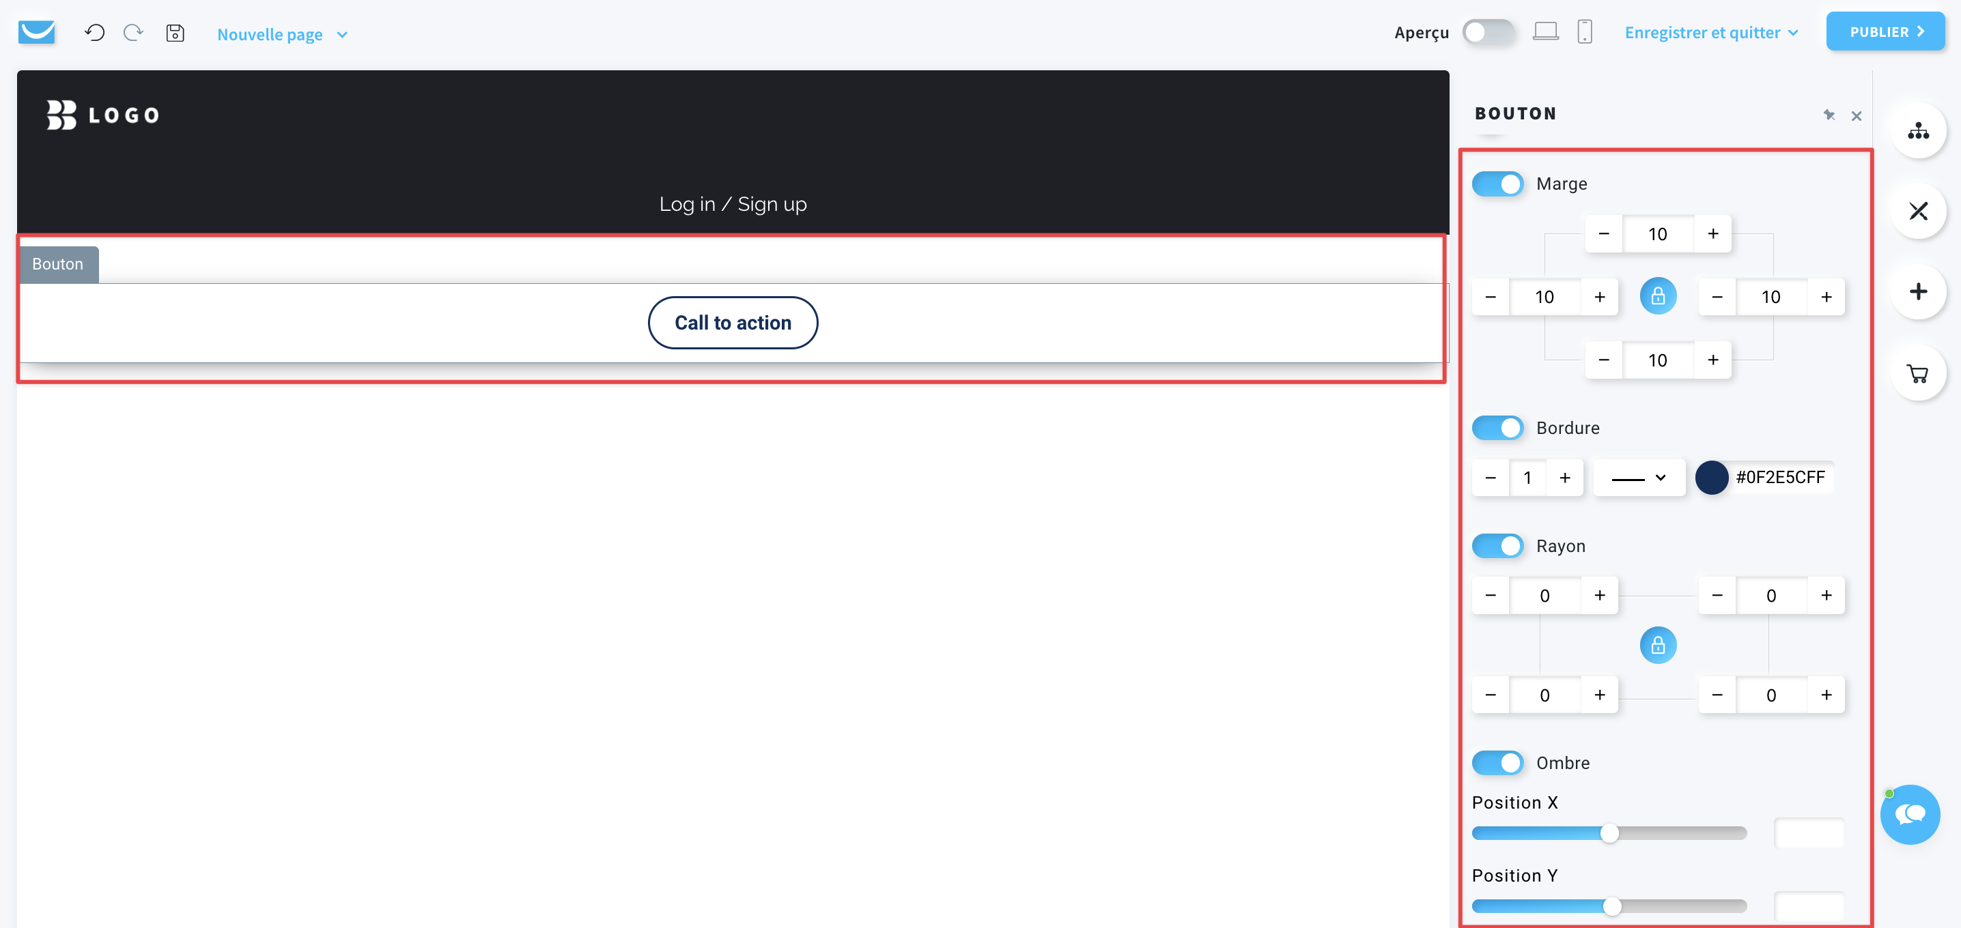Switch to mobile preview view

pyautogui.click(x=1584, y=32)
